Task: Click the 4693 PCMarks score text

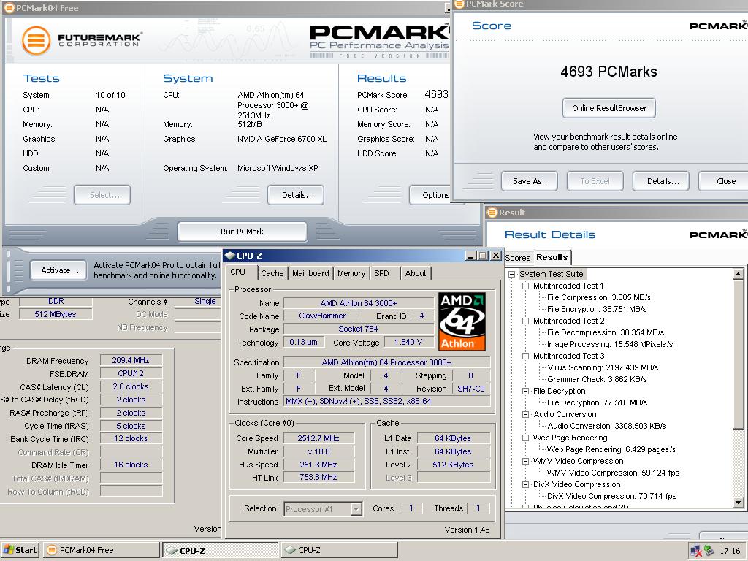Action: pos(608,72)
